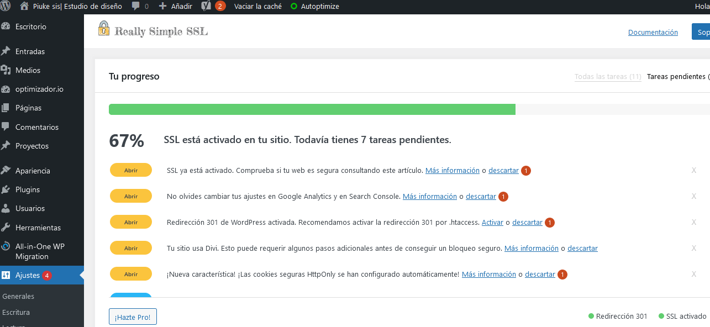Click the Plugins plug icon
The width and height of the screenshot is (710, 327).
tap(6, 189)
